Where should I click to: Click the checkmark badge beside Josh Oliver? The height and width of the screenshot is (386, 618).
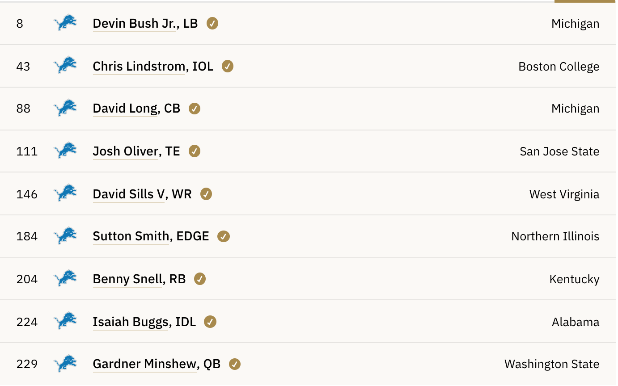click(x=195, y=151)
